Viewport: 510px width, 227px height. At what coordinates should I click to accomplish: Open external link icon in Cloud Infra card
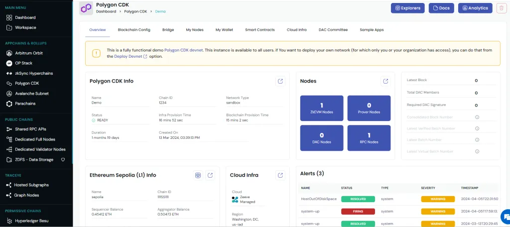coord(280,175)
